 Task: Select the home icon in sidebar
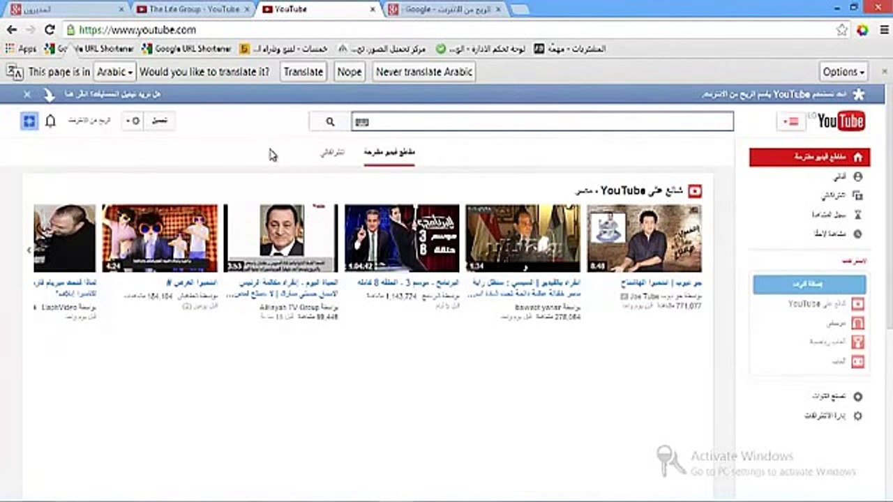click(x=858, y=158)
